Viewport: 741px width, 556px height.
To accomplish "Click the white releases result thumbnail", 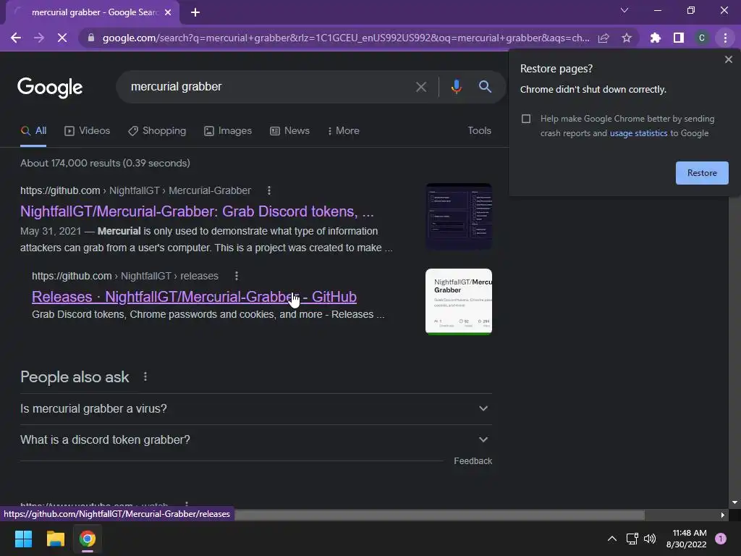I will point(459,301).
